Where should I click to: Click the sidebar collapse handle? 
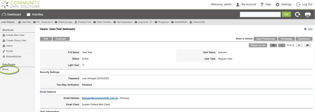tap(0, 28)
